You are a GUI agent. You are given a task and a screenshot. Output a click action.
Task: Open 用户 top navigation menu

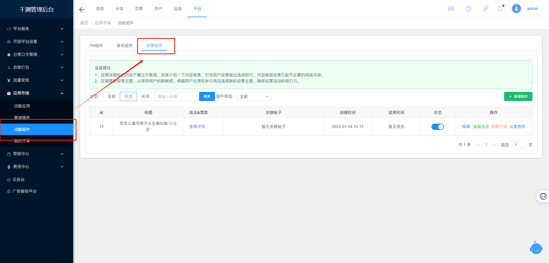(x=158, y=9)
